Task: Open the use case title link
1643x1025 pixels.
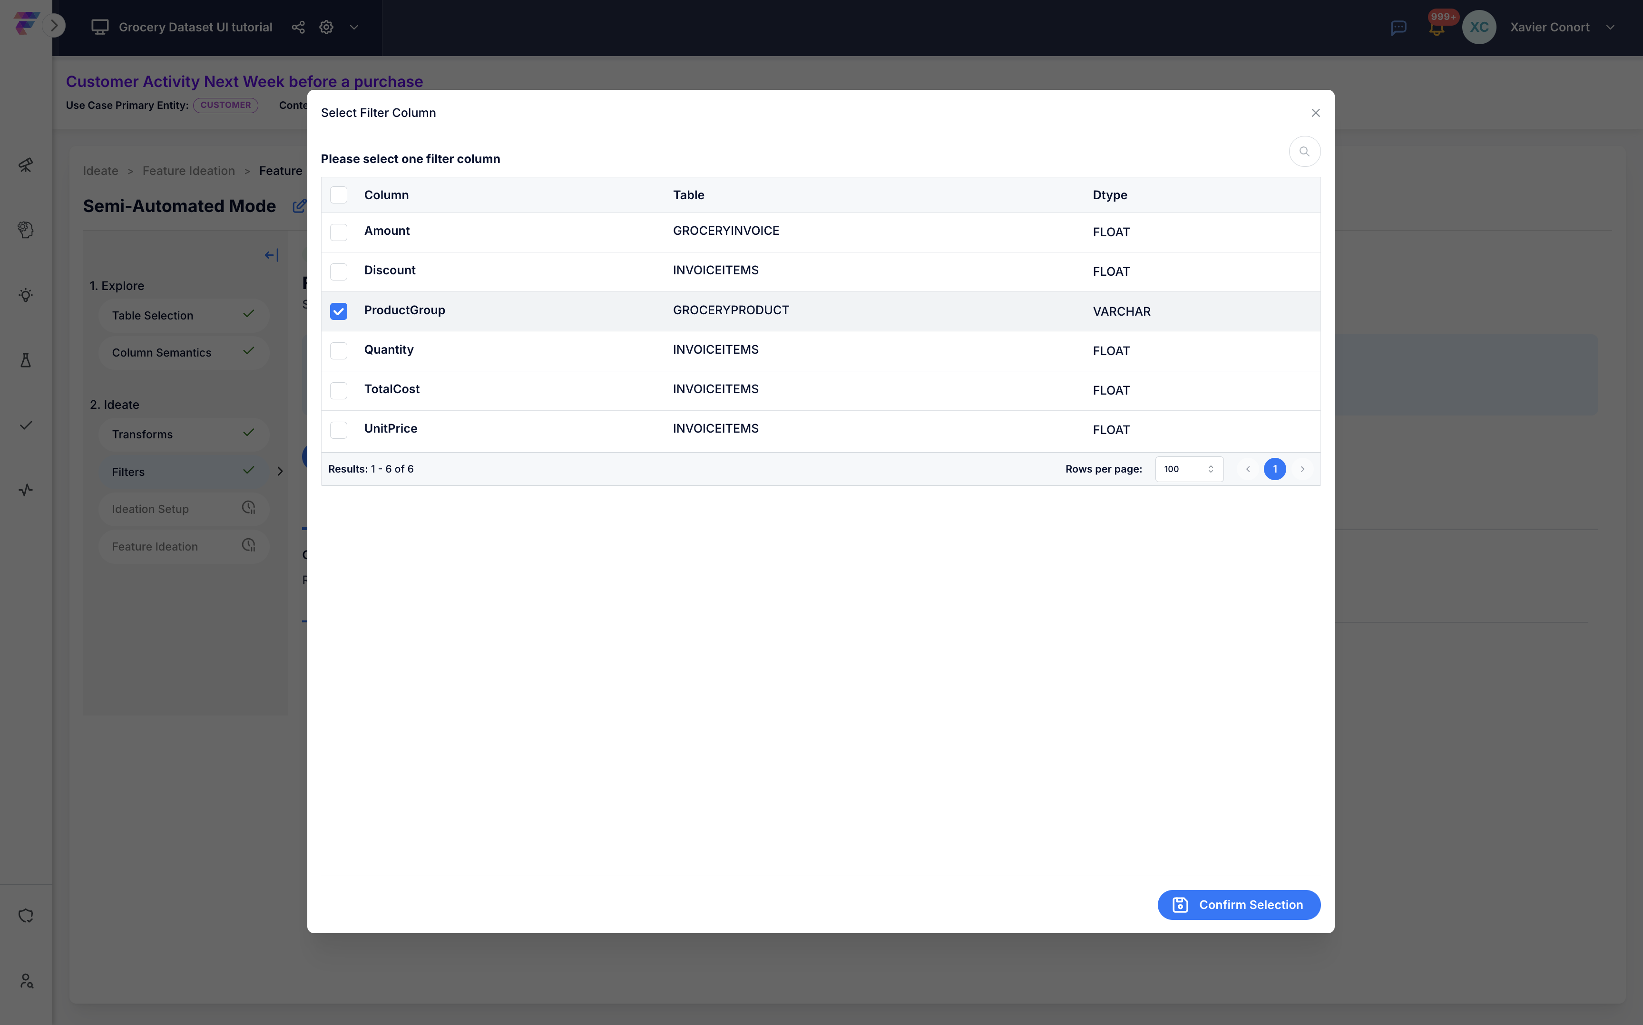Action: [244, 81]
